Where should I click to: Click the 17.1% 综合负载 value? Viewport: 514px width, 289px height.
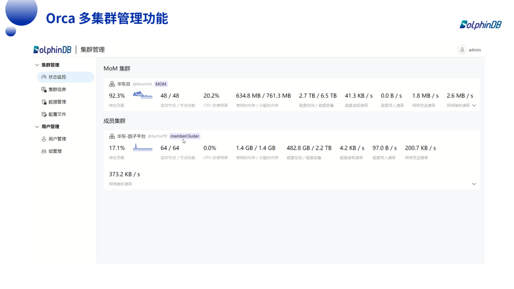(117, 148)
